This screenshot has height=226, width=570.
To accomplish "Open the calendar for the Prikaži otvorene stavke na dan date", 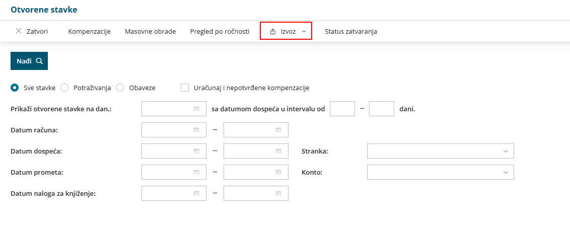I will 196,109.
